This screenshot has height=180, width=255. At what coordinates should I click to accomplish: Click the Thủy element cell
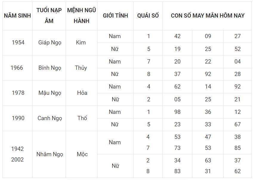click(x=81, y=68)
